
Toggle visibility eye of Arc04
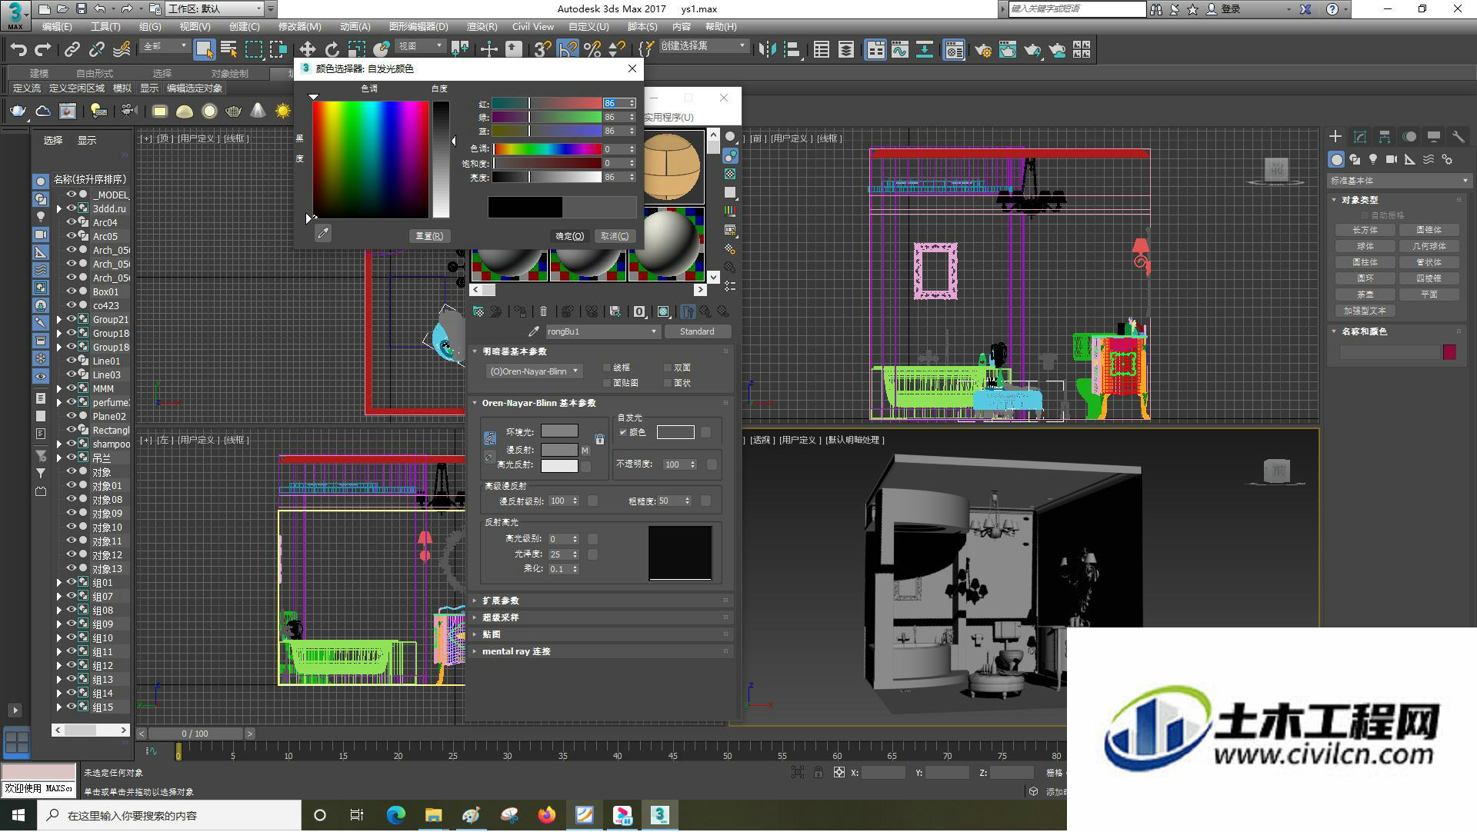pos(72,222)
